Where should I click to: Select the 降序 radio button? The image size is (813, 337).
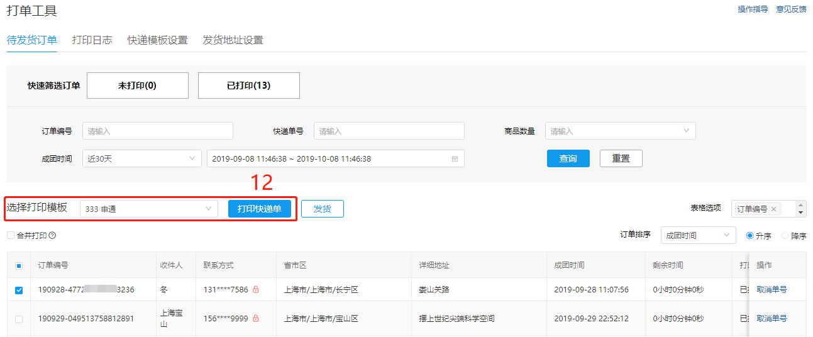pos(785,235)
